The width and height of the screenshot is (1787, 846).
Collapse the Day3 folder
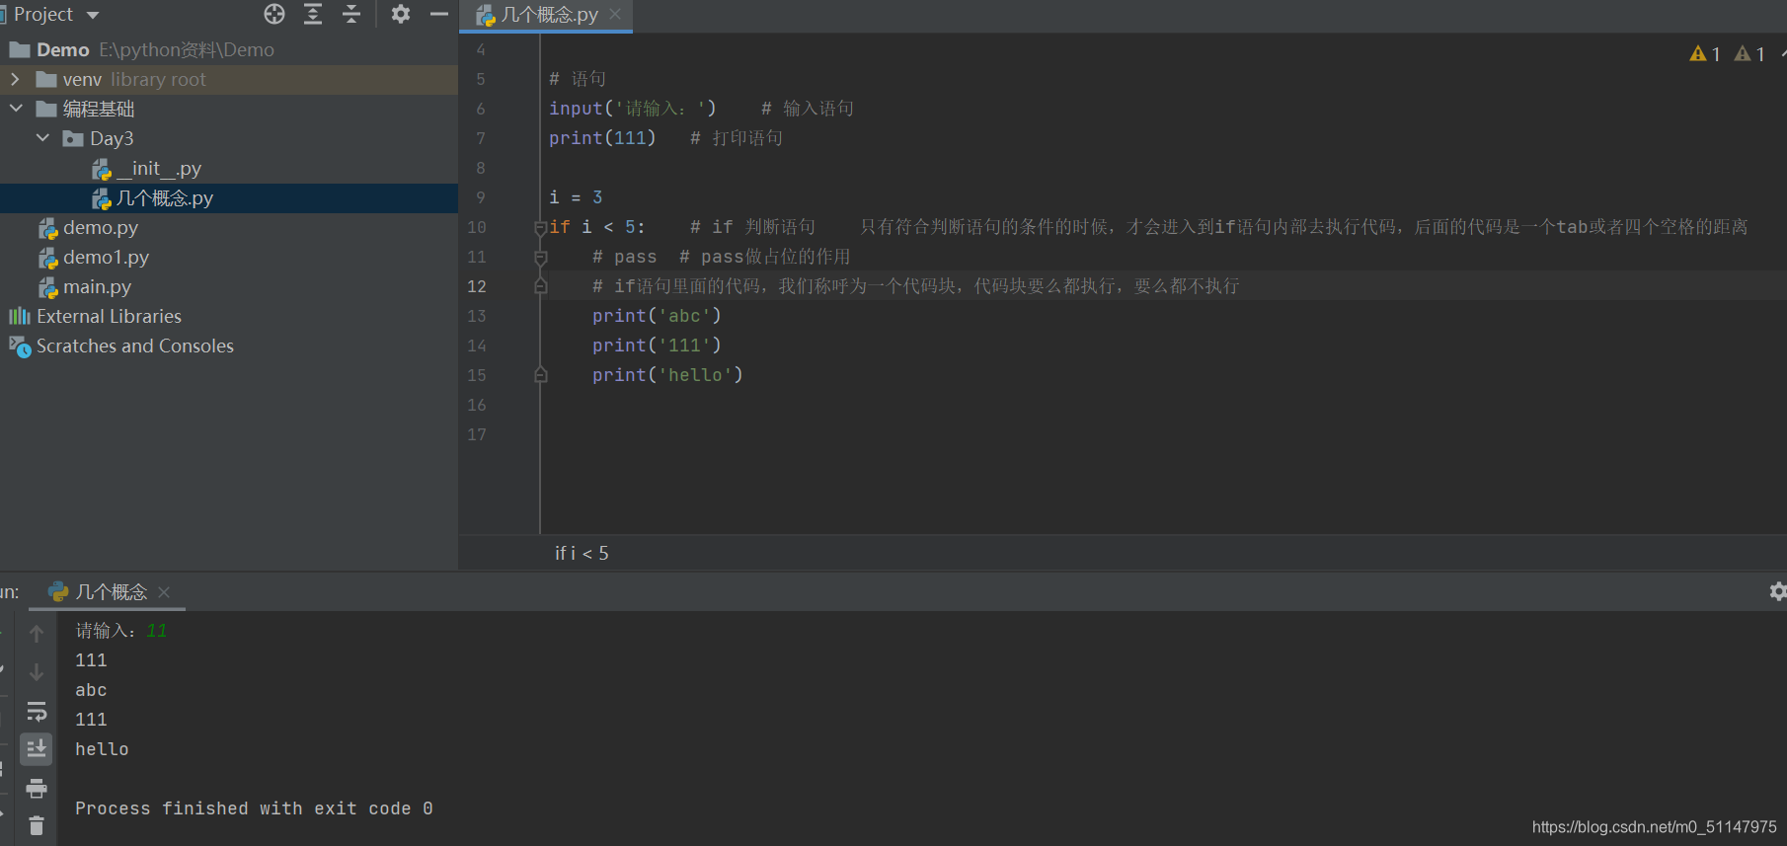[x=42, y=138]
